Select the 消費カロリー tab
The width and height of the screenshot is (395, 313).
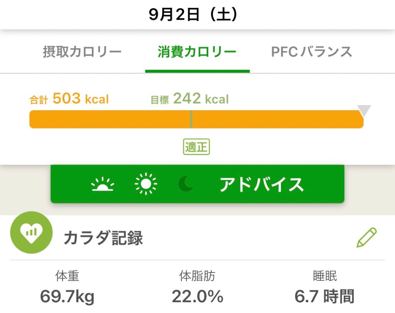coord(197,52)
